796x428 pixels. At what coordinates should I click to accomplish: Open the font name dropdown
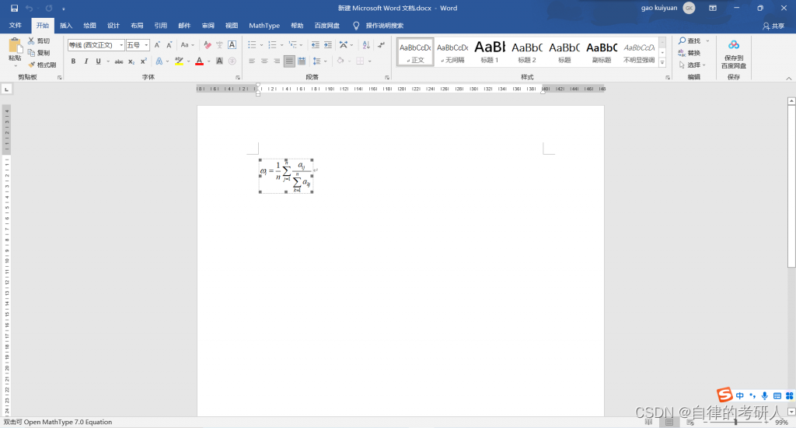click(121, 45)
